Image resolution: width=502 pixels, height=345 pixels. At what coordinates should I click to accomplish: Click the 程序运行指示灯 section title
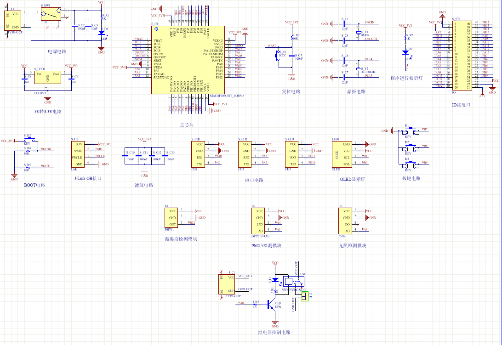coord(406,78)
